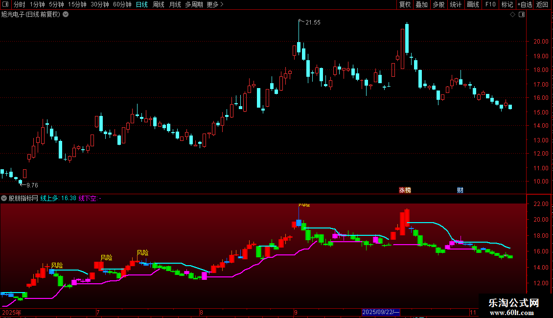The width and height of the screenshot is (553, 318).
Task: Toggle the right-side info panel icon
Action: click(x=522, y=15)
